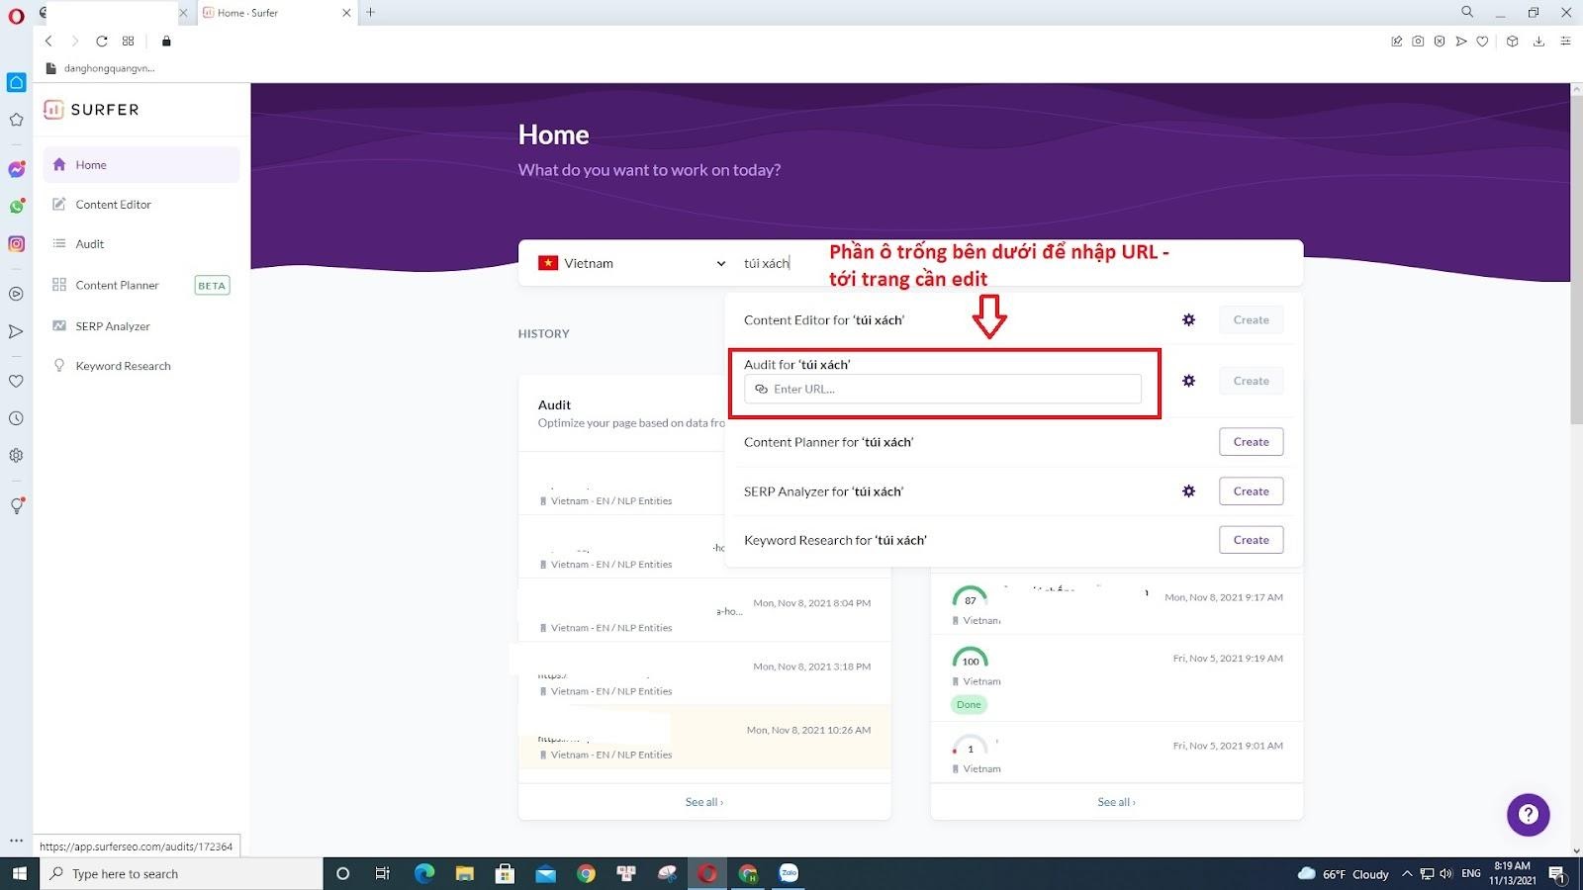Click browser toolbar search magnifier icon

pos(1467,12)
